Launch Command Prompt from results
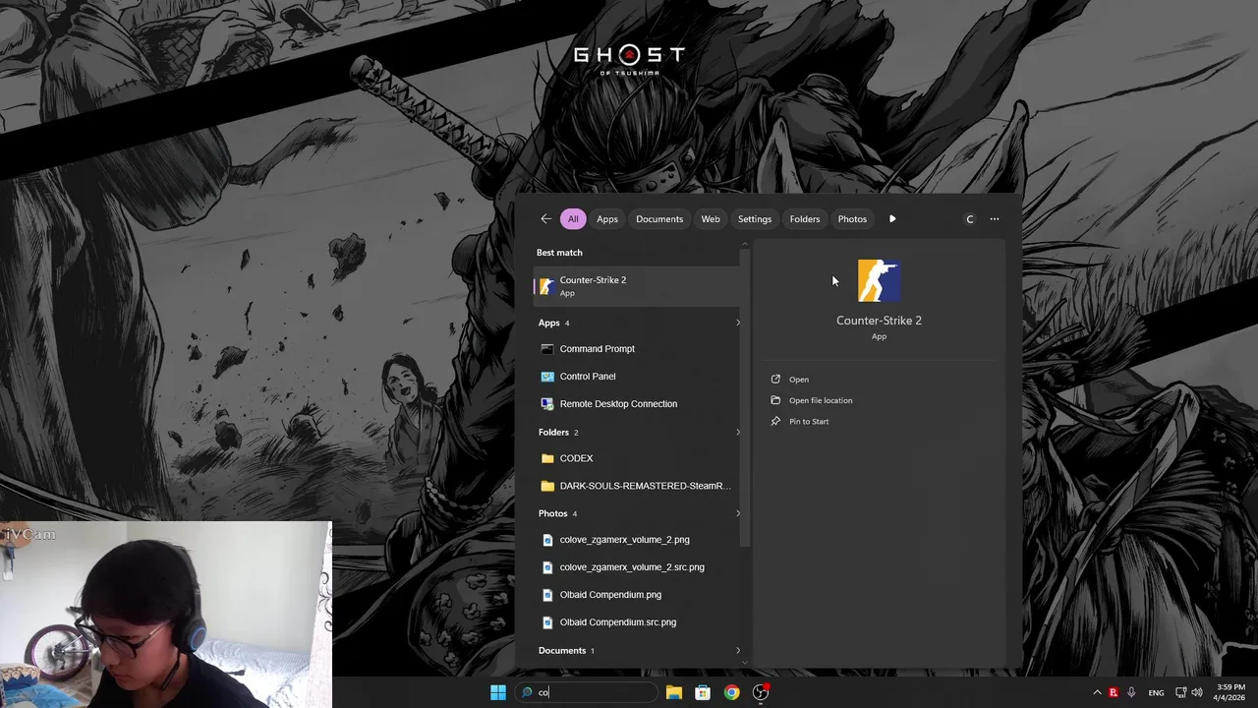1258x708 pixels. pos(637,349)
